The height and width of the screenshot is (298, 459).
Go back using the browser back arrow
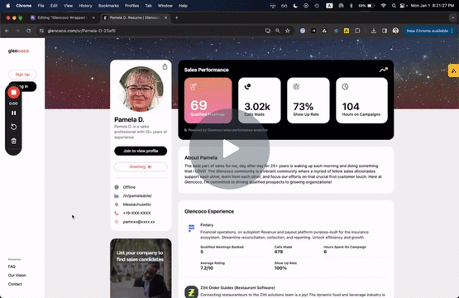[7, 31]
